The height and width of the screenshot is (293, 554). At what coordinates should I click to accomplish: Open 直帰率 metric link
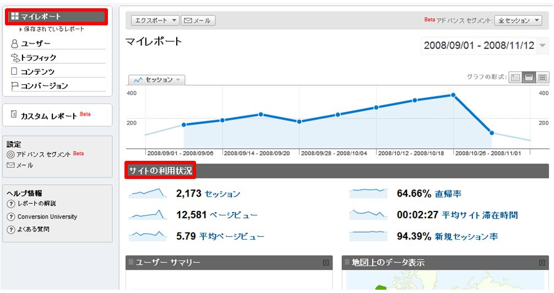coord(448,194)
